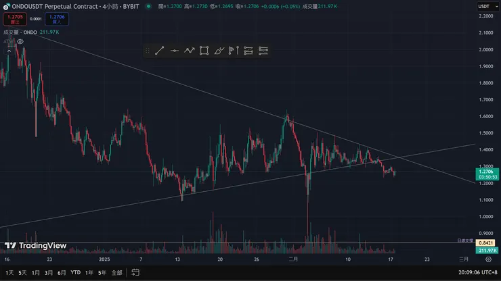The width and height of the screenshot is (501, 281).
Task: Select the path zigzag arrow tool
Action: (189, 51)
